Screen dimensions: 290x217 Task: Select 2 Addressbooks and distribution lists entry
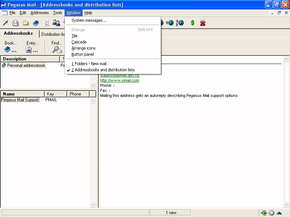pyautogui.click(x=113, y=70)
